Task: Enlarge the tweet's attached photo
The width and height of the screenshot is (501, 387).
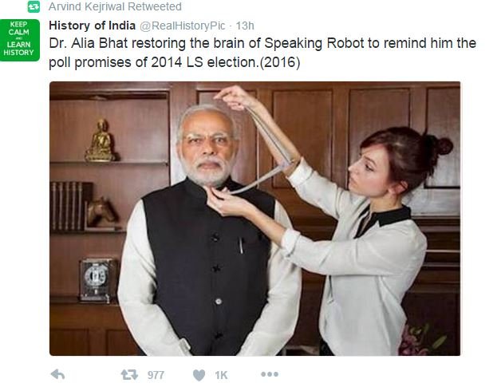Action: point(254,219)
